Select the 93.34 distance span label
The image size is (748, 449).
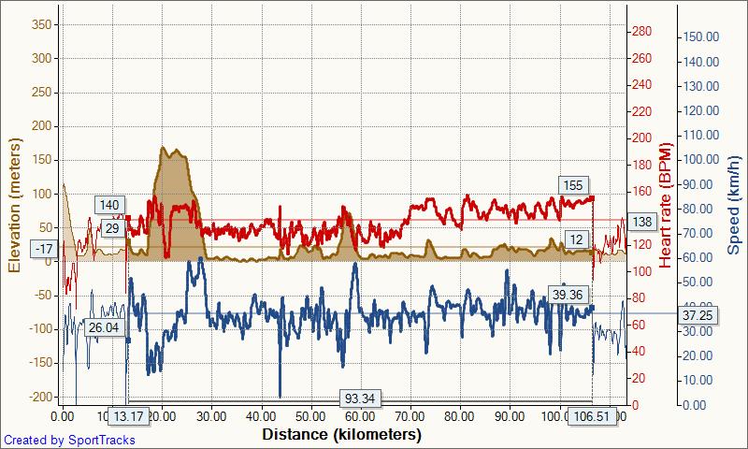click(x=359, y=398)
